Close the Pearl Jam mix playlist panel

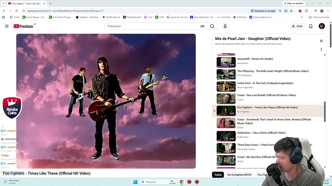tap(321, 41)
